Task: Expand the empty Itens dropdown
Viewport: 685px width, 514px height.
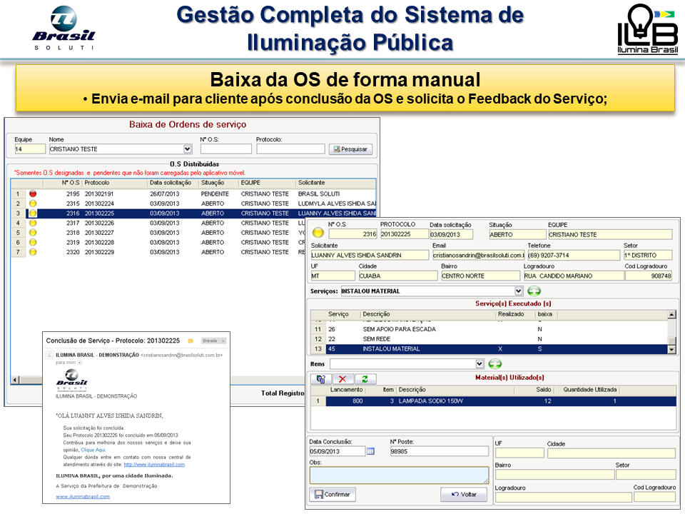Action: (479, 364)
